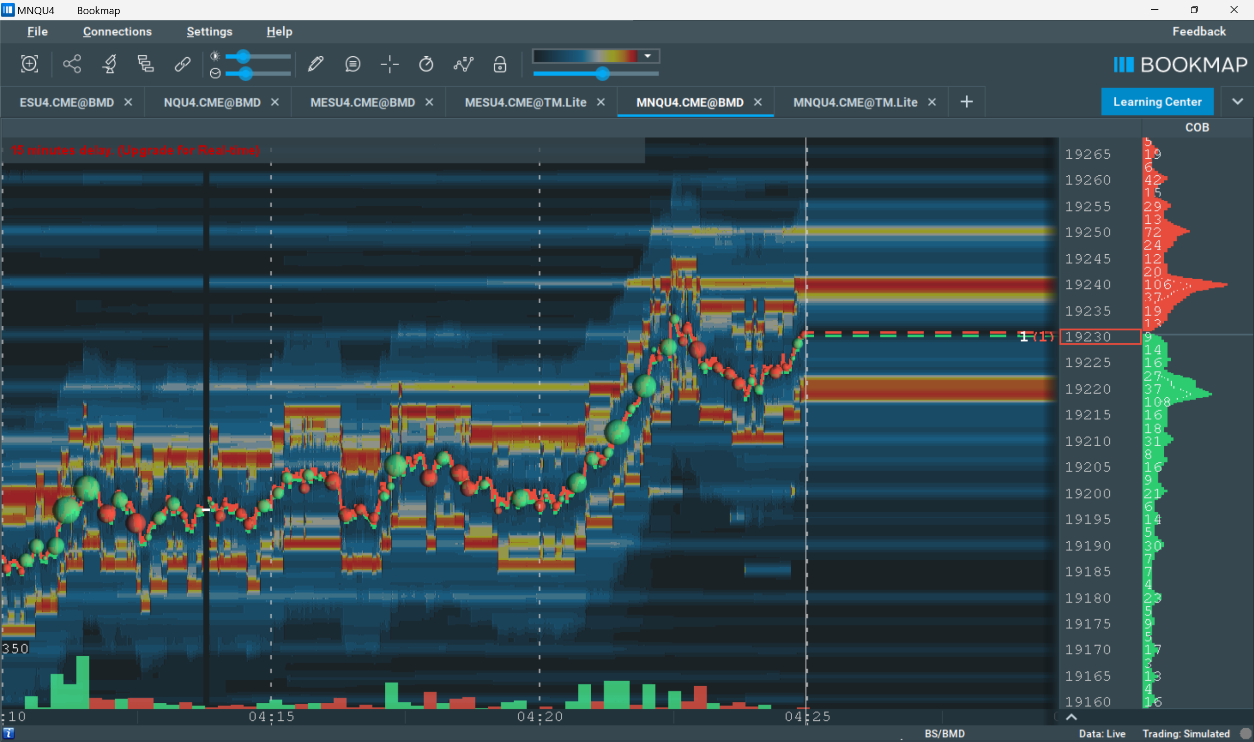Click the chain link icon
The height and width of the screenshot is (742, 1254).
(x=182, y=64)
